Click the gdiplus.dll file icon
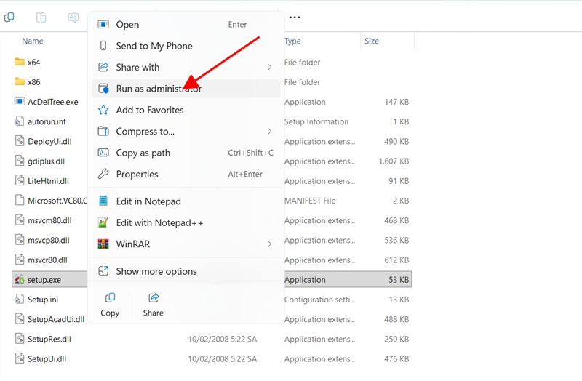The height and width of the screenshot is (381, 582). click(x=20, y=161)
